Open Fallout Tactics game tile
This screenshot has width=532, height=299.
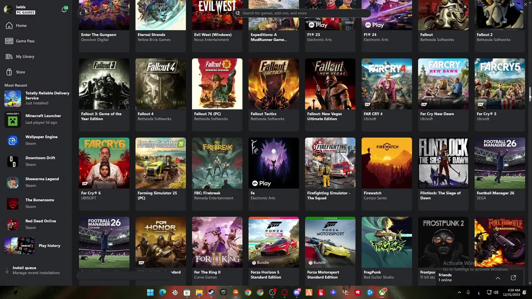pyautogui.click(x=273, y=95)
